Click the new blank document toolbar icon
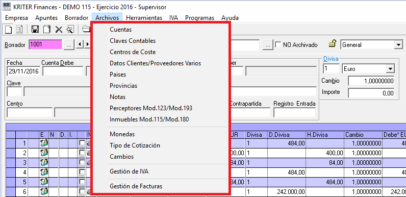406x197 pixels. (x=9, y=29)
